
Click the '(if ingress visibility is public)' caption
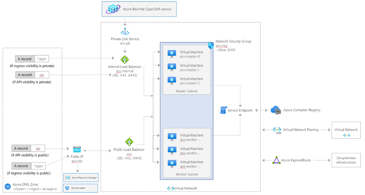(x=29, y=173)
